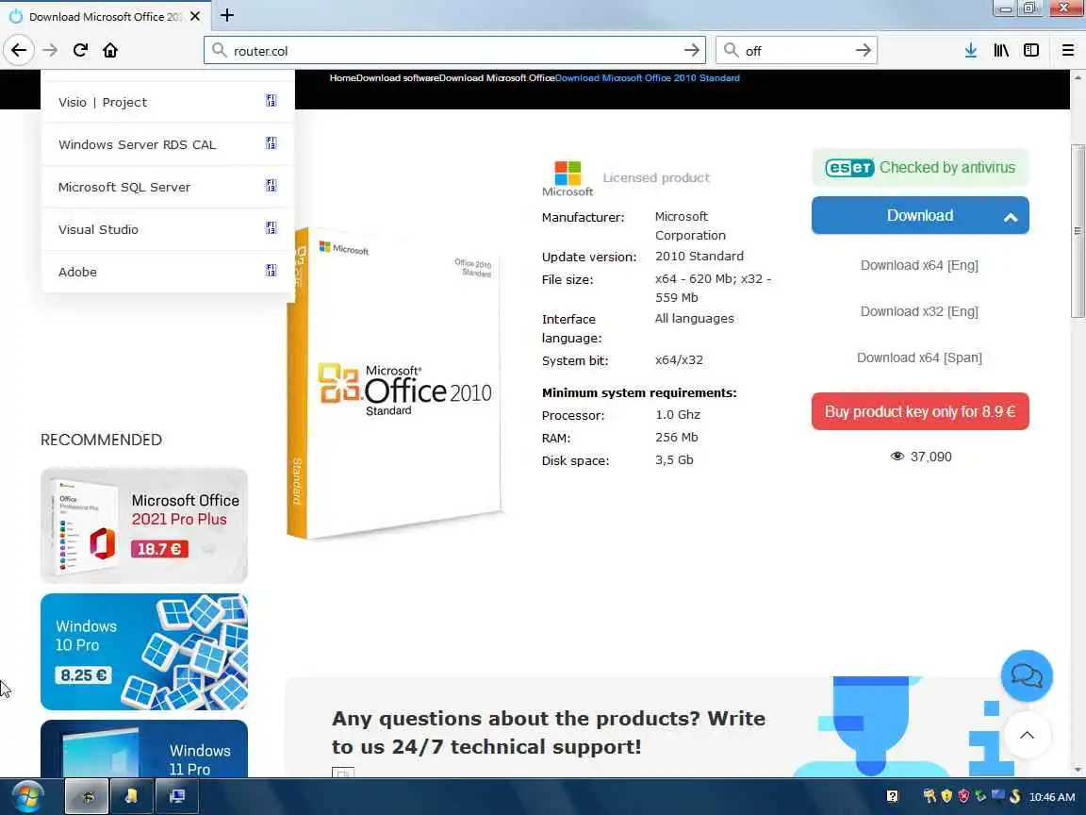
Task: Reload the current page
Action: [80, 50]
